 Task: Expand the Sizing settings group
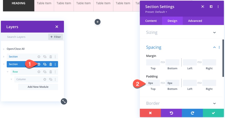(x=214, y=32)
